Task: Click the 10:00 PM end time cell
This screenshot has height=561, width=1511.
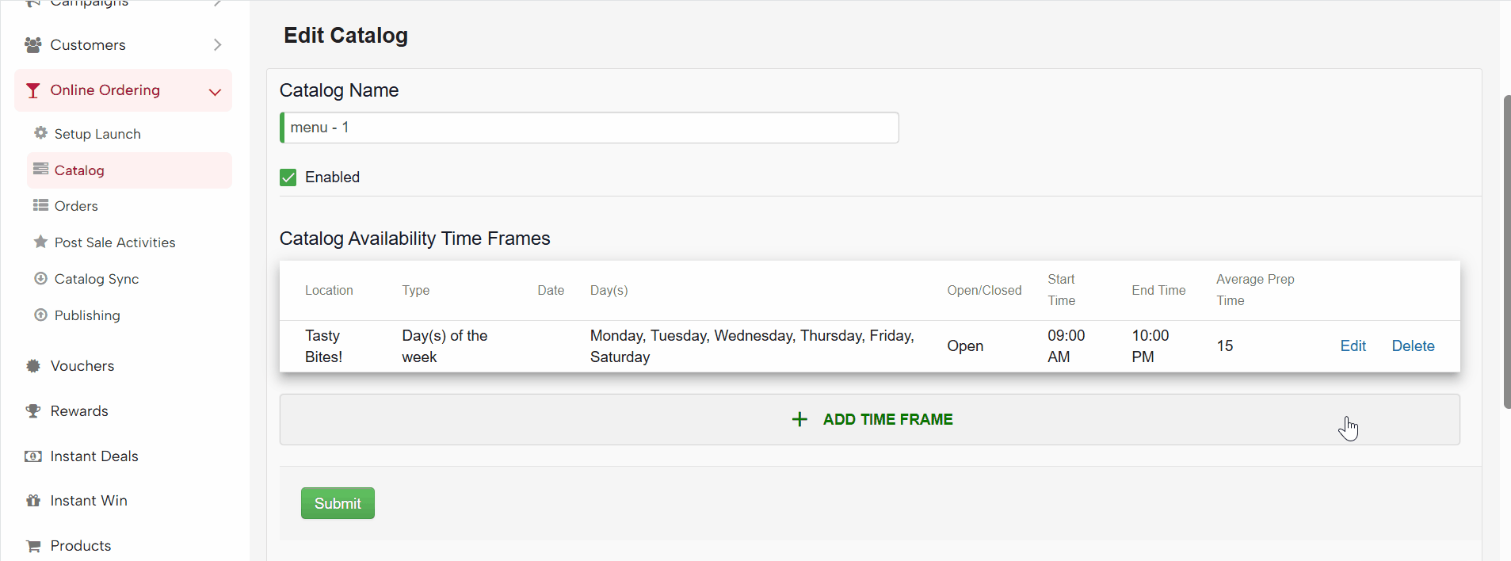Action: coord(1150,346)
